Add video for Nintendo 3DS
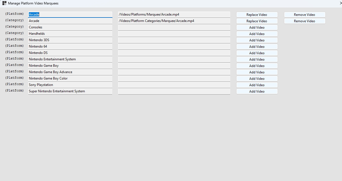The height and width of the screenshot is (181, 342). [x=257, y=40]
